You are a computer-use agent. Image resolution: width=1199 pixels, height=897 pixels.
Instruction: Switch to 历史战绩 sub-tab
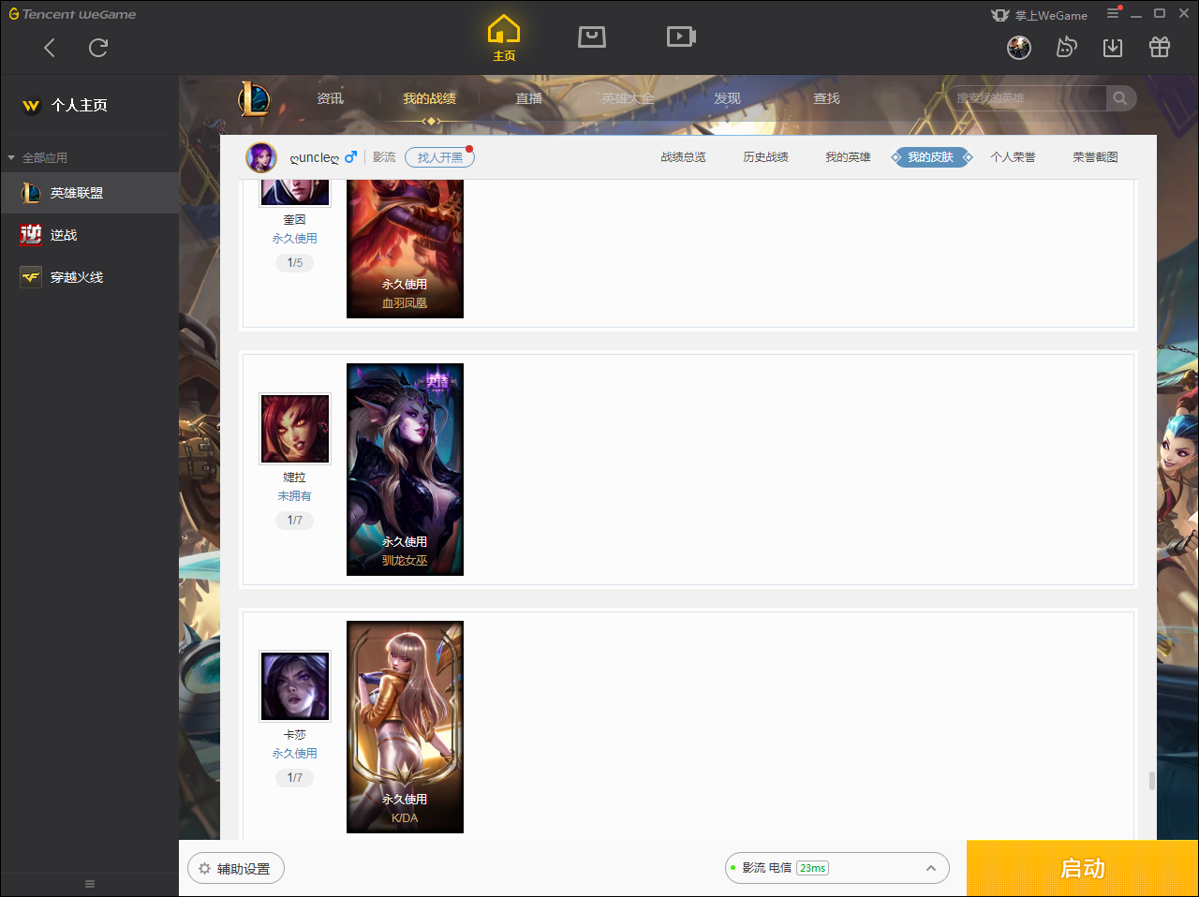(x=766, y=157)
